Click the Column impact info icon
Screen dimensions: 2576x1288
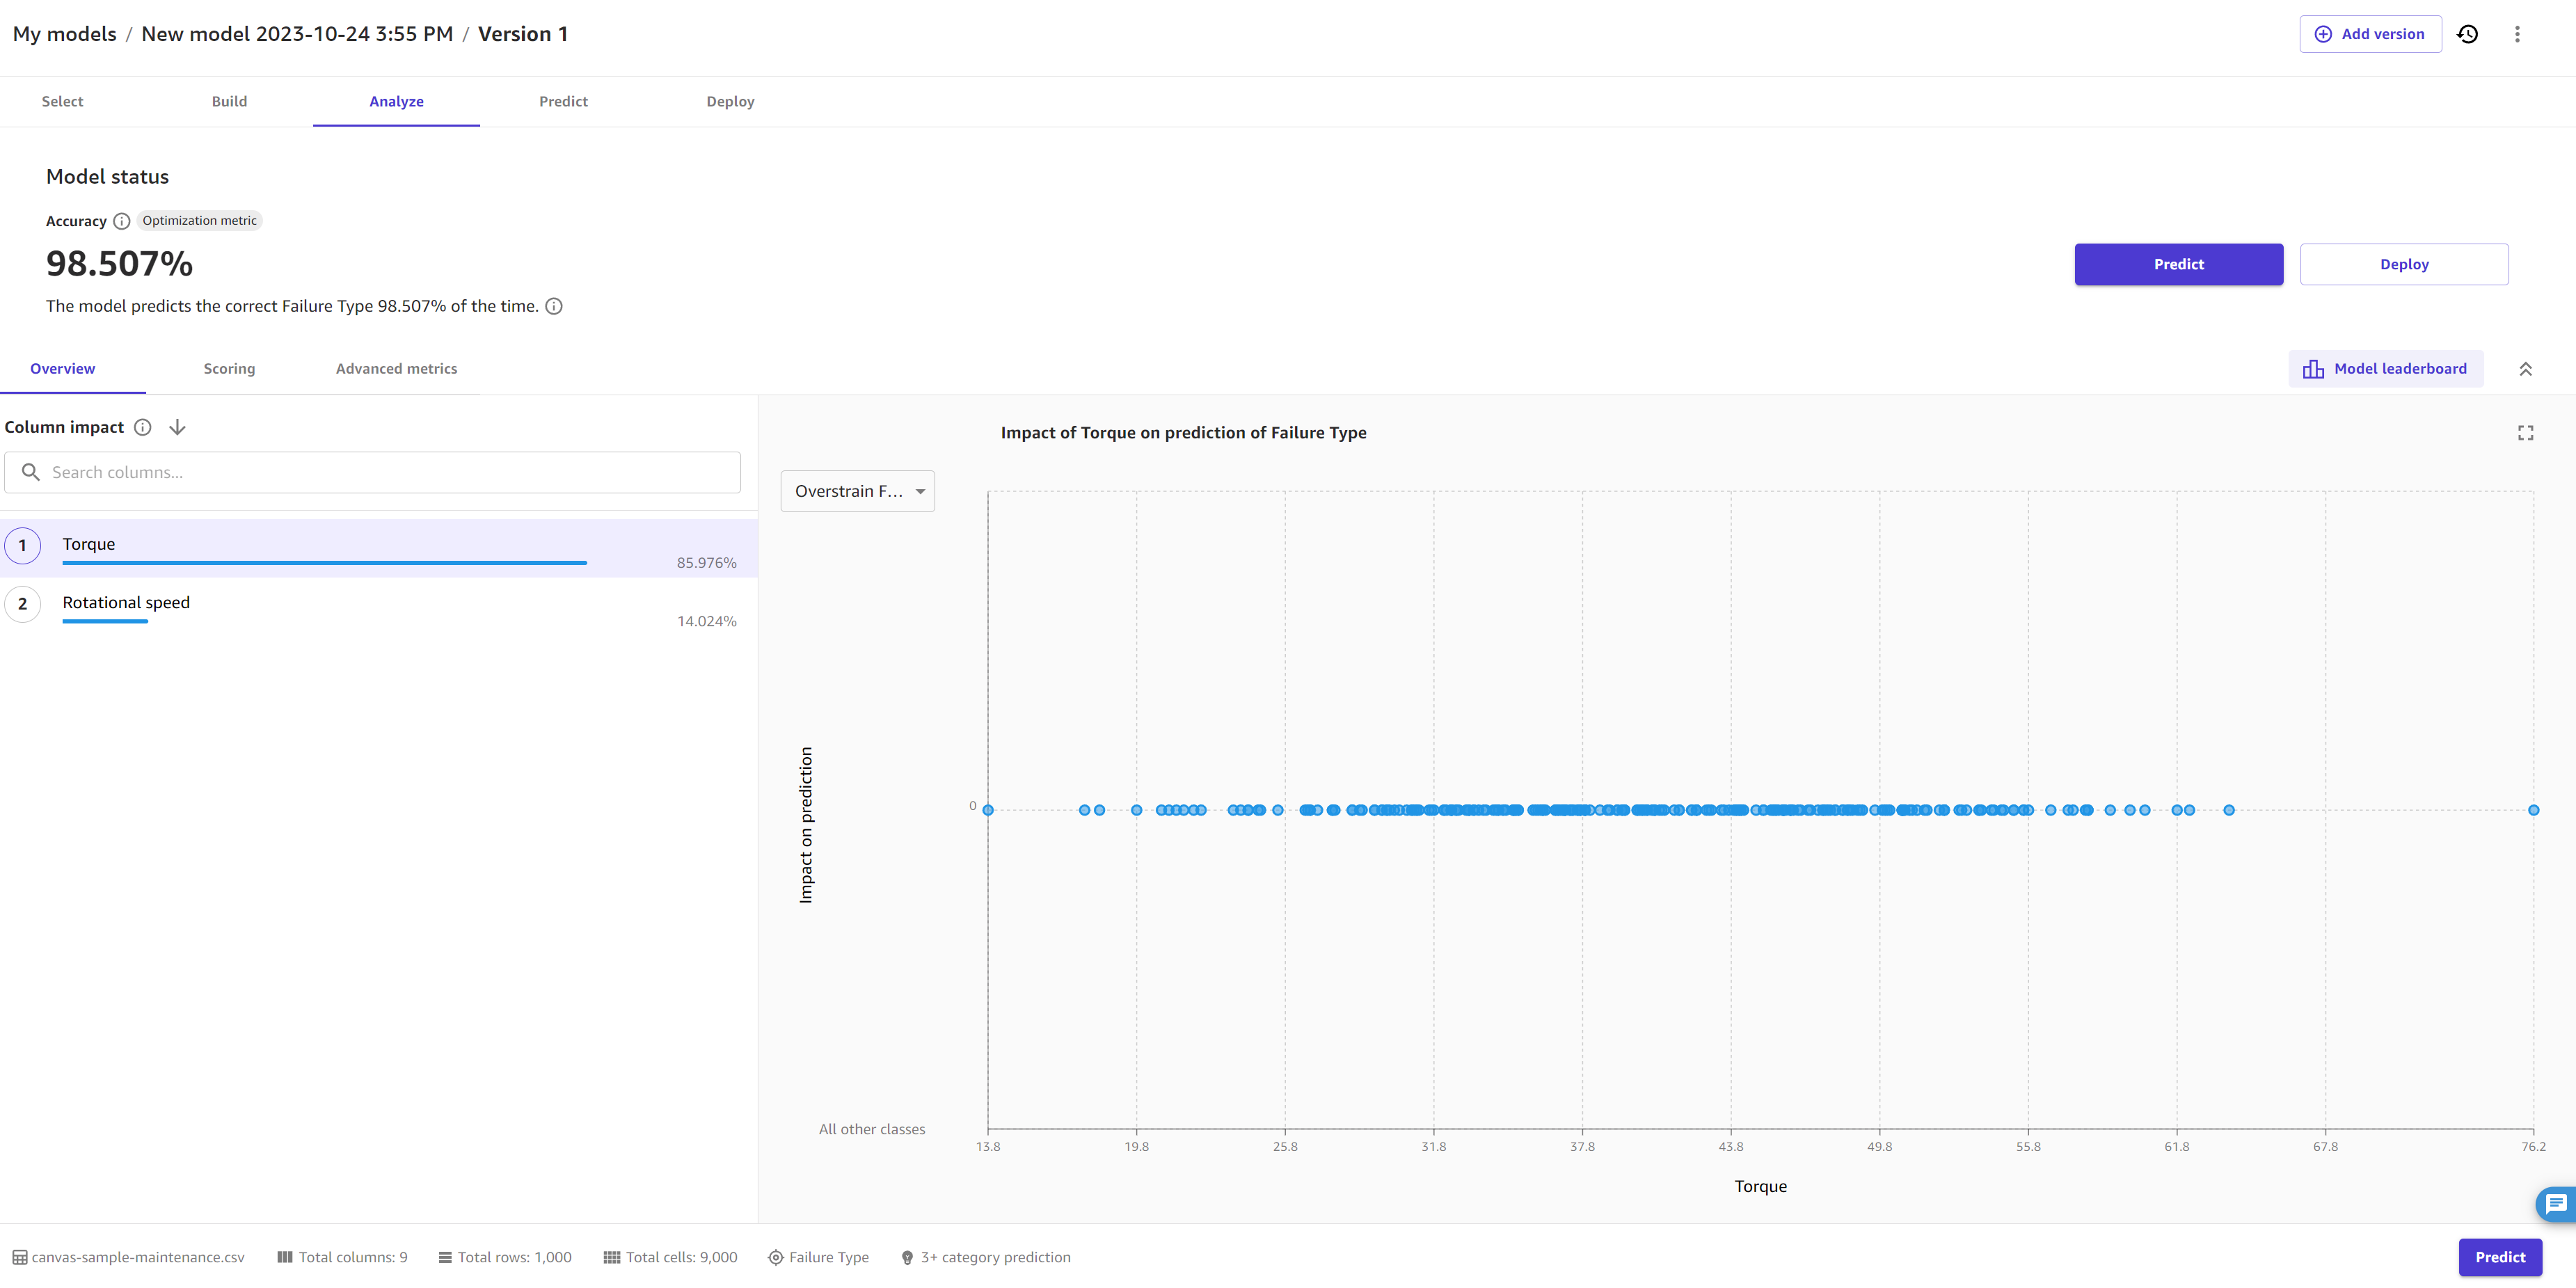point(143,427)
